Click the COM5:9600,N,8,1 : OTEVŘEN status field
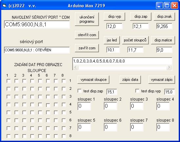Viewport: 180px width, 142px height. point(37,50)
